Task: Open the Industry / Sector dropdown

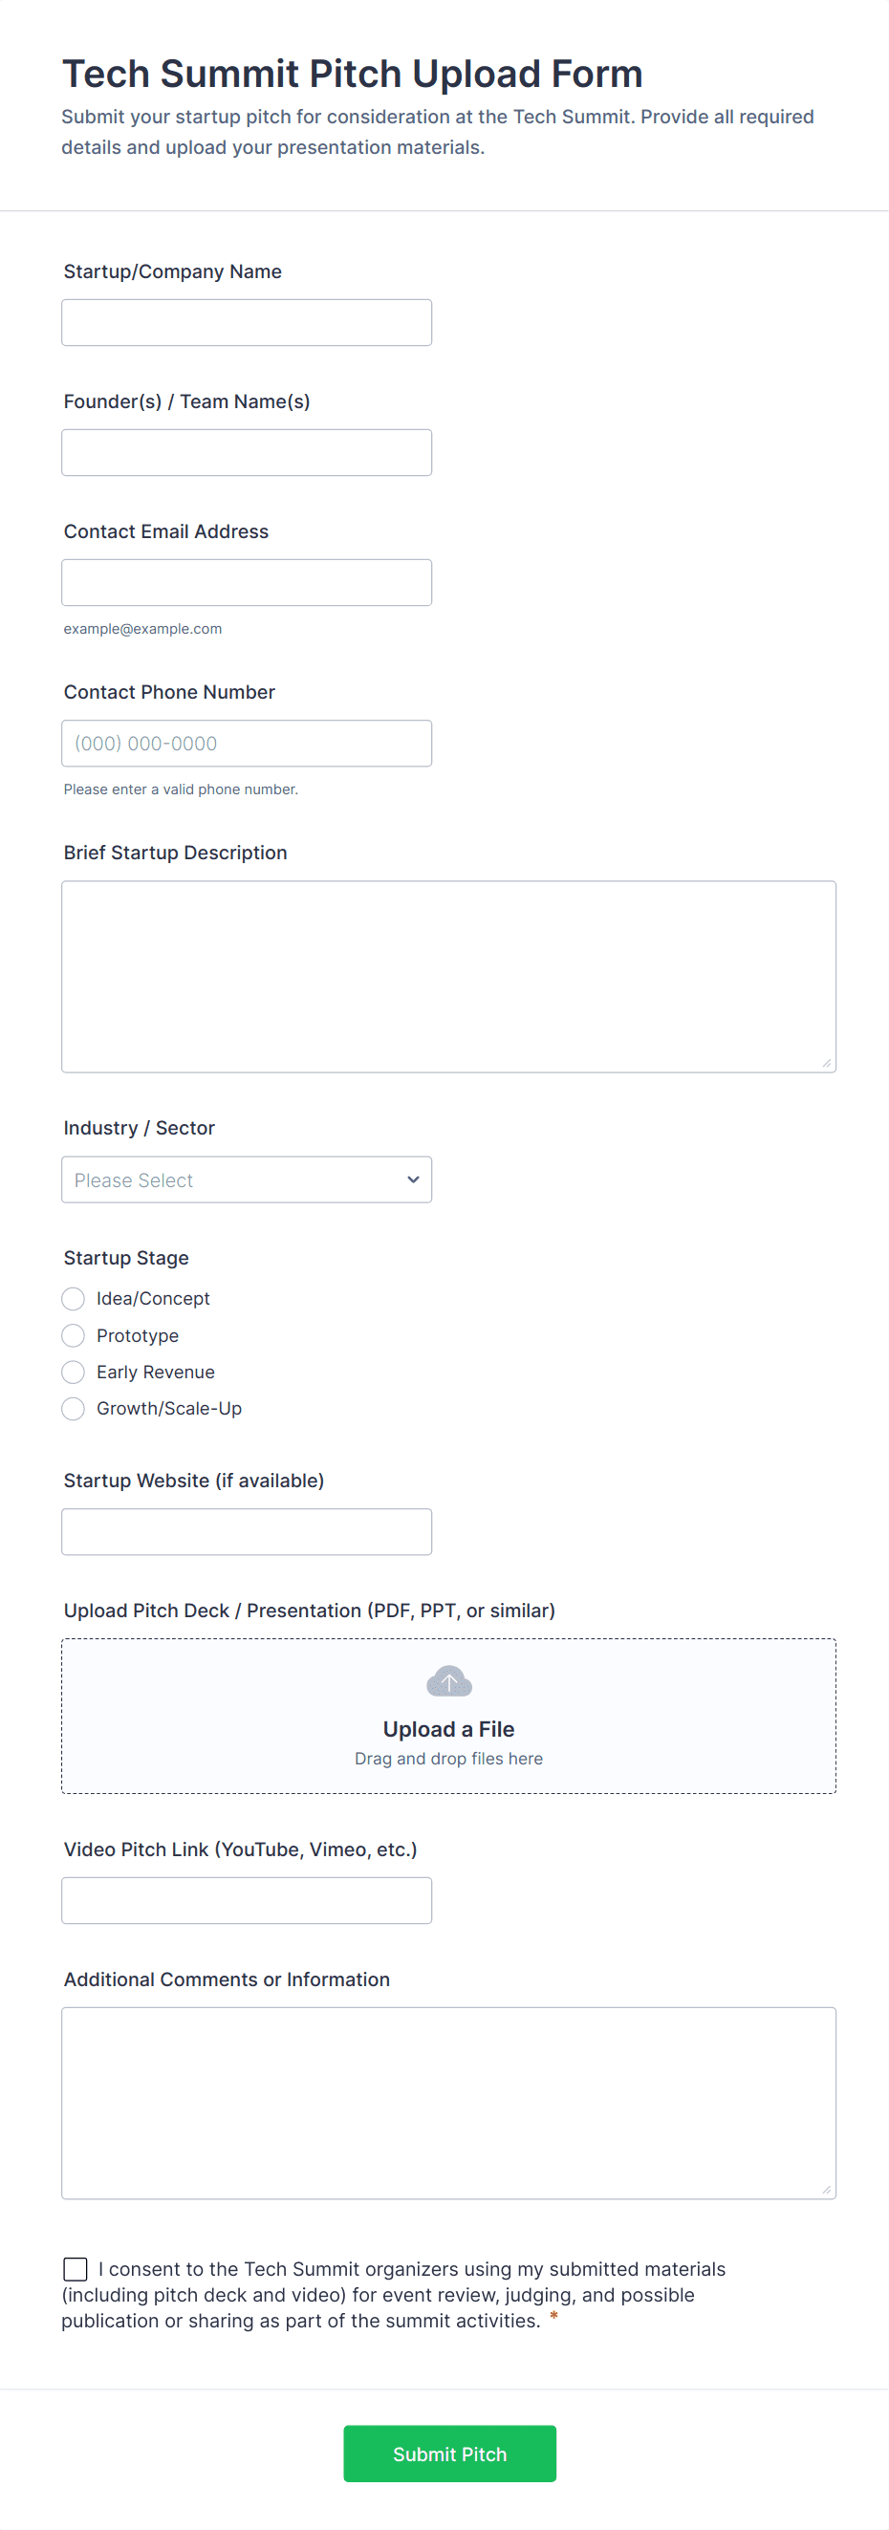Action: [246, 1179]
